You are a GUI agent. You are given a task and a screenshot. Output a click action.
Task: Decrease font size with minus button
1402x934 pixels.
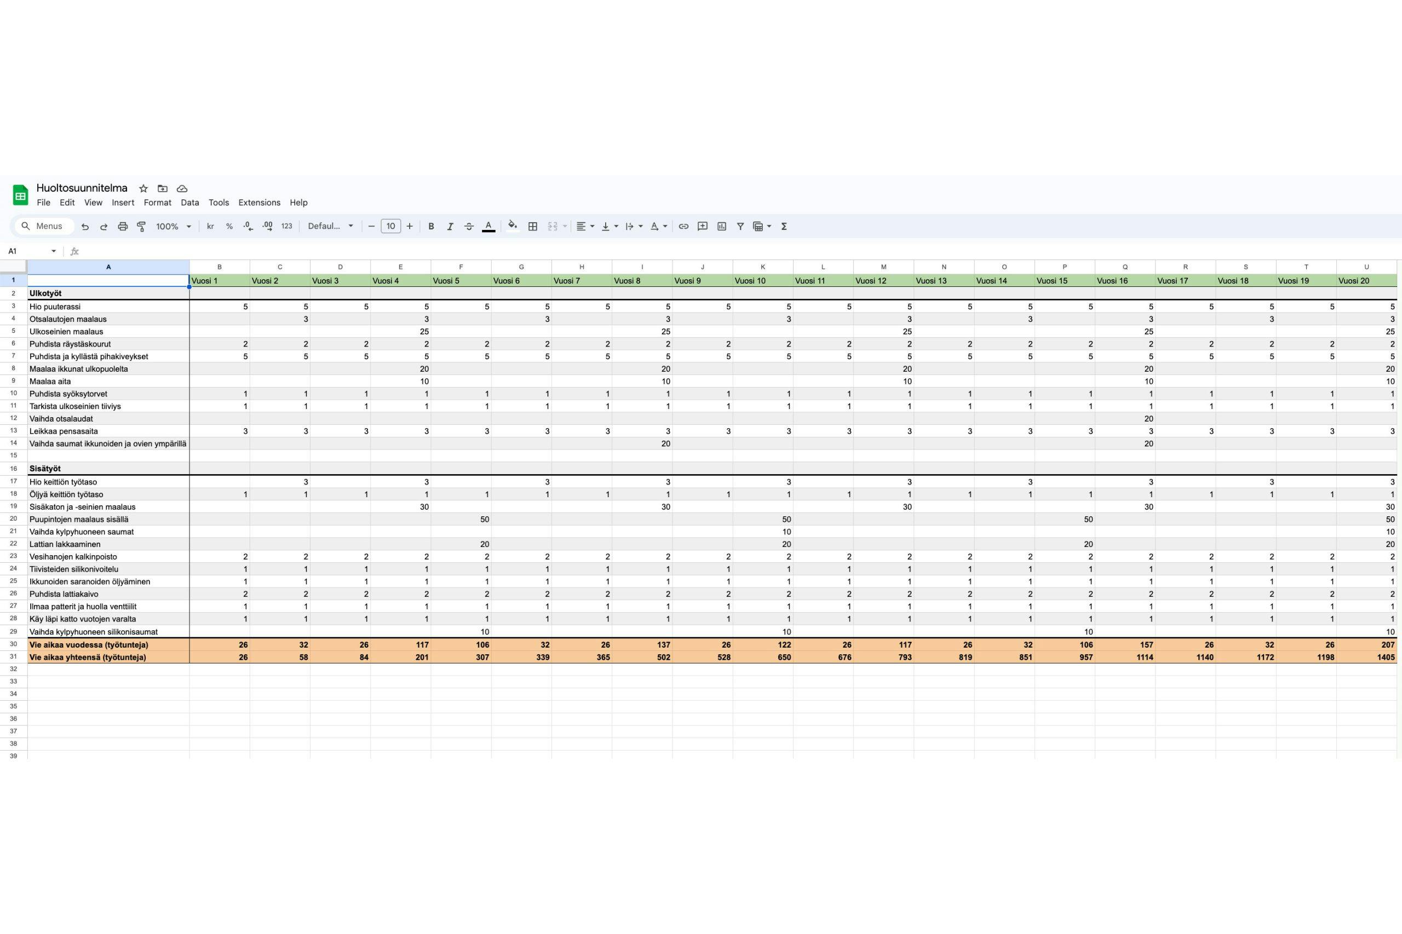click(371, 226)
